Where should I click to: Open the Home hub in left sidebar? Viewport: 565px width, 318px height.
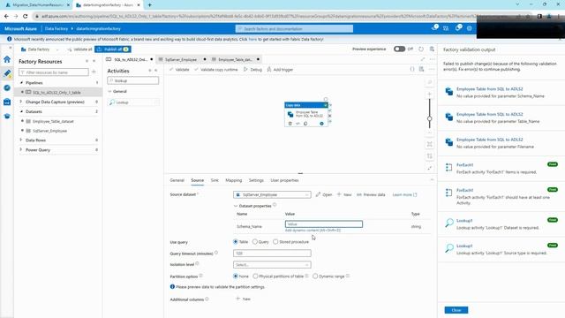tap(7, 59)
